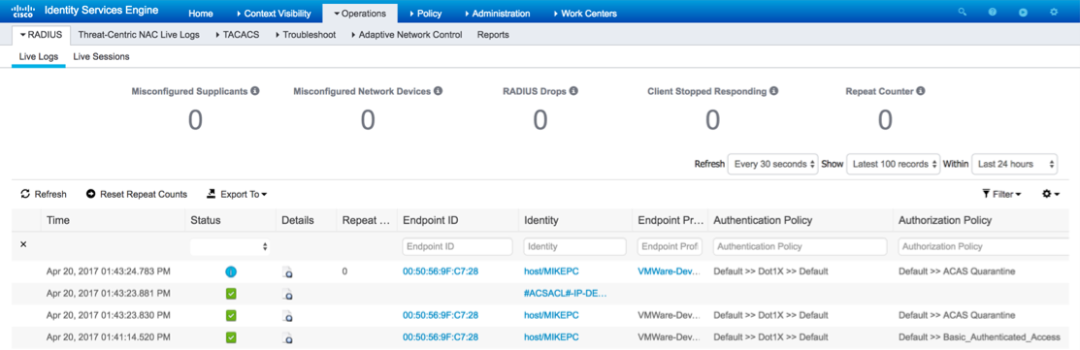Open the search magnifier in header
The image size is (1080, 350).
tap(963, 12)
